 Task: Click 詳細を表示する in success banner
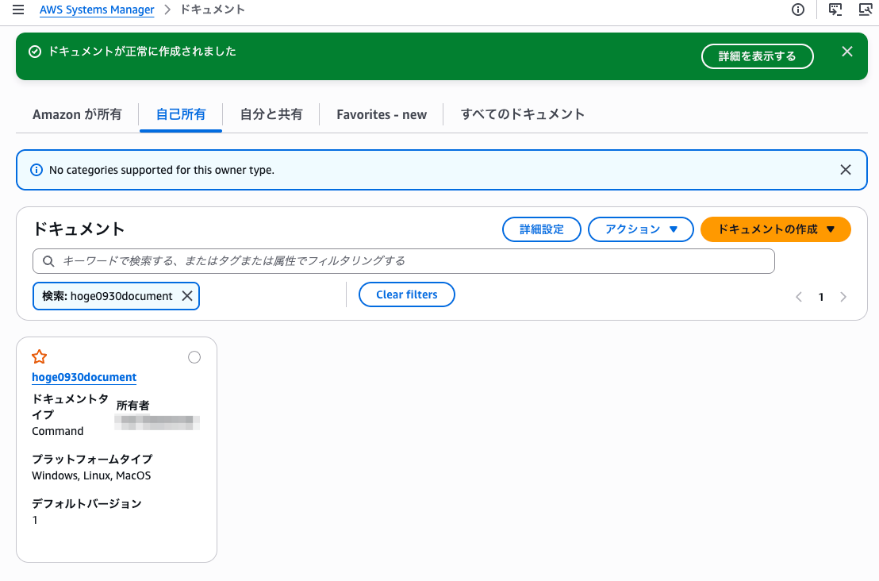click(758, 56)
